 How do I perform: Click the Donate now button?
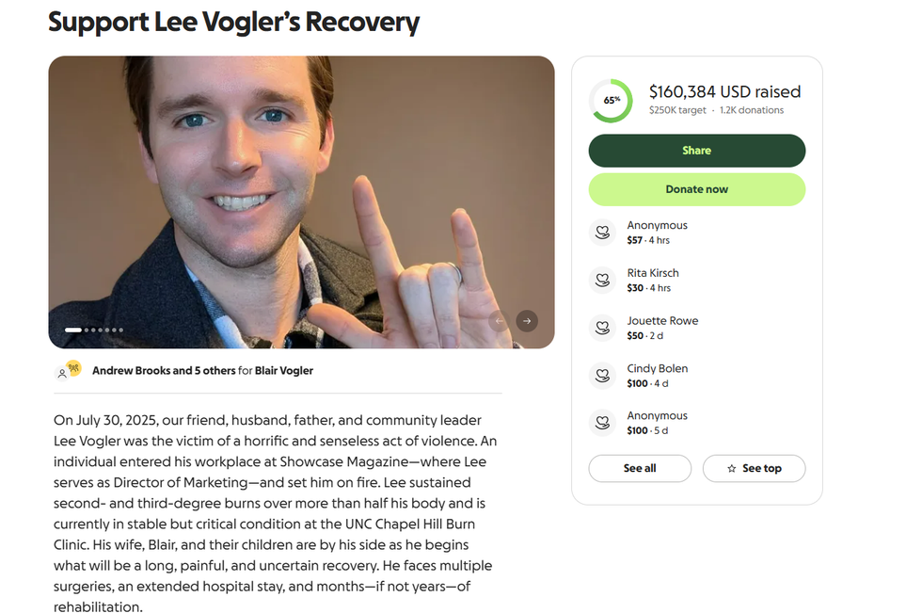coord(697,189)
